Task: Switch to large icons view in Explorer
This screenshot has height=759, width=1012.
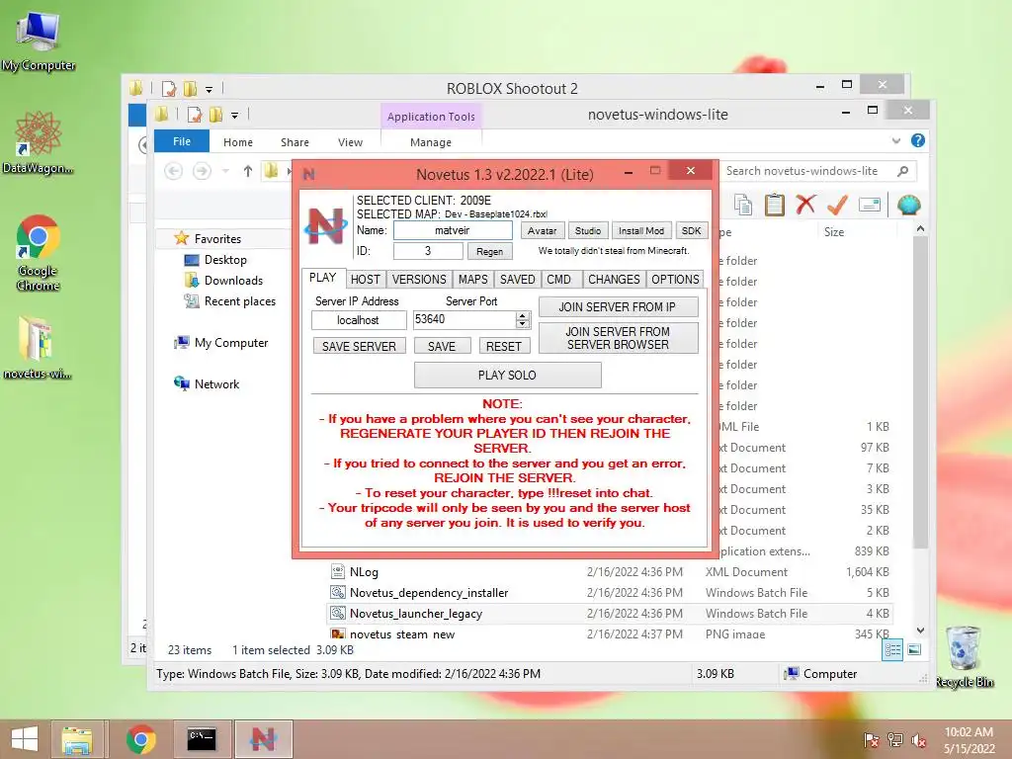Action: click(914, 650)
